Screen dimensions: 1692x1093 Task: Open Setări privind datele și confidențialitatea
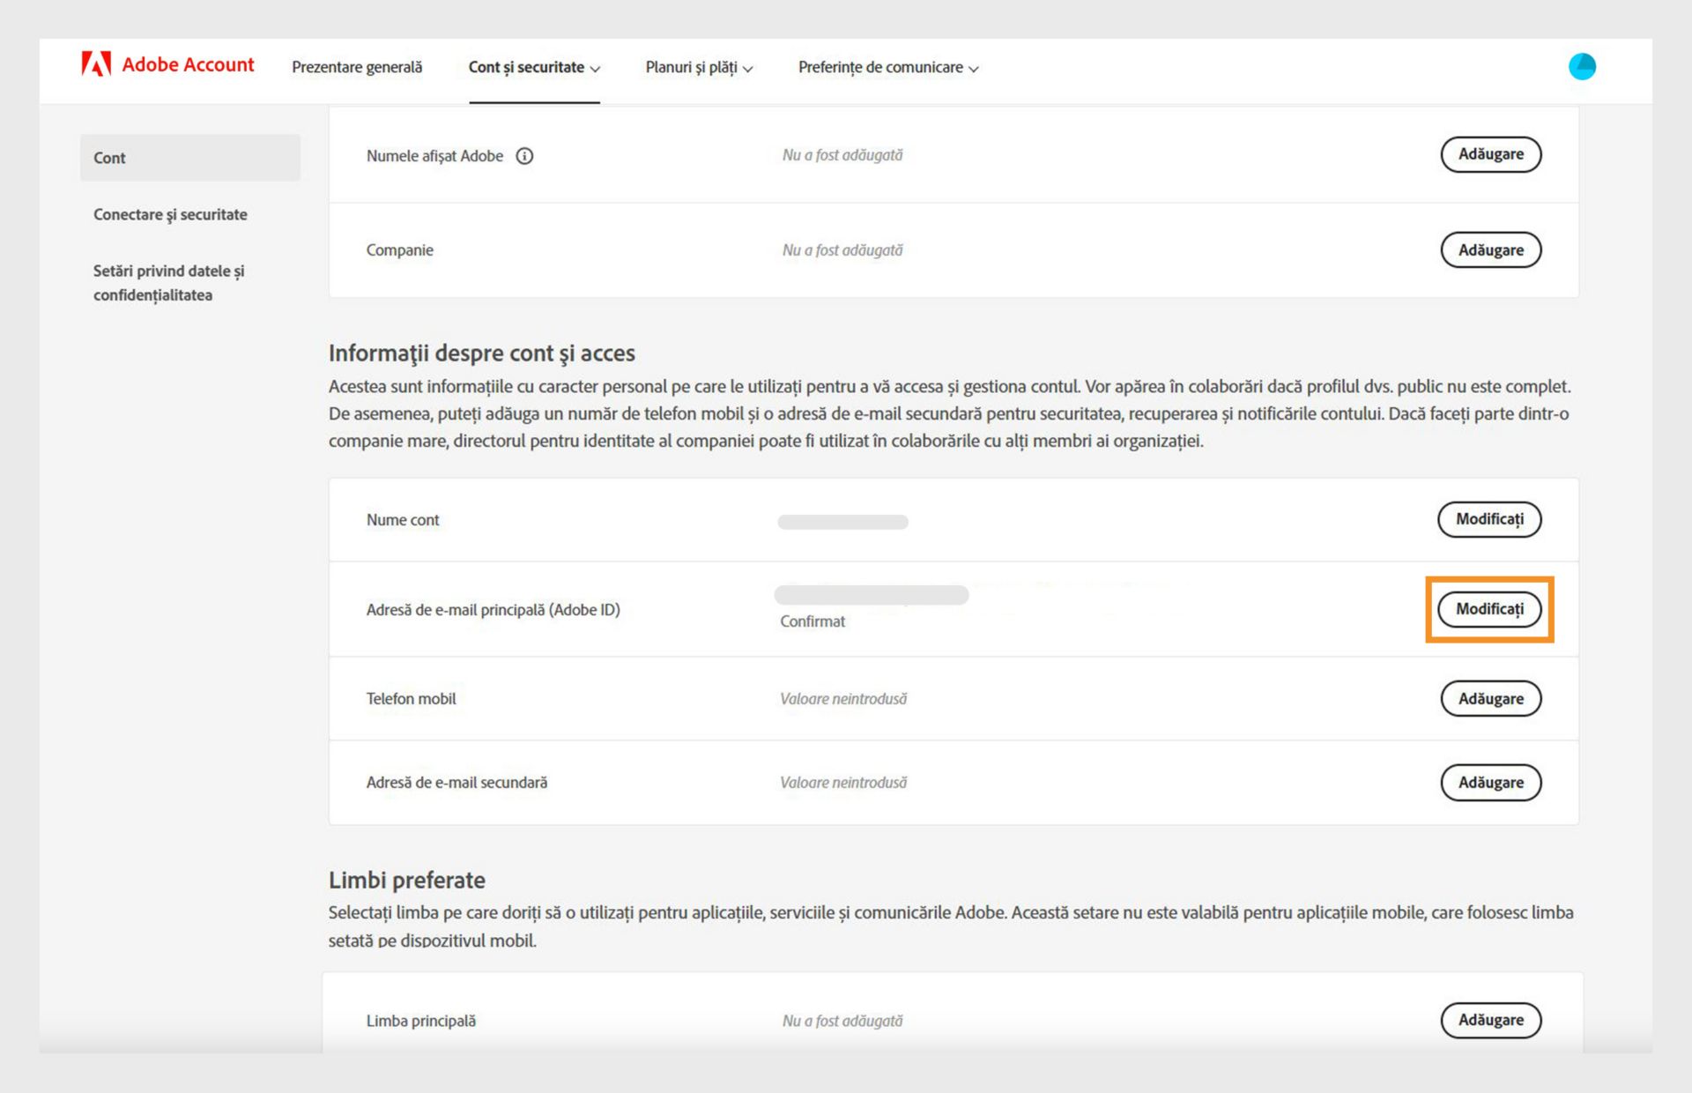pos(167,283)
